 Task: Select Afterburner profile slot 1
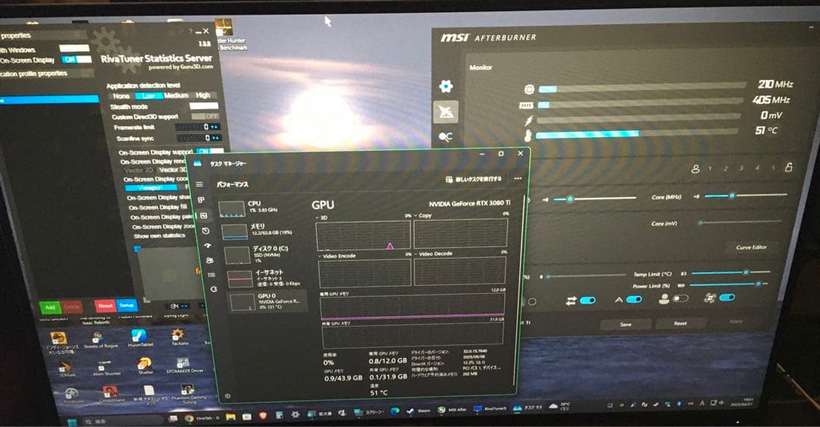710,169
